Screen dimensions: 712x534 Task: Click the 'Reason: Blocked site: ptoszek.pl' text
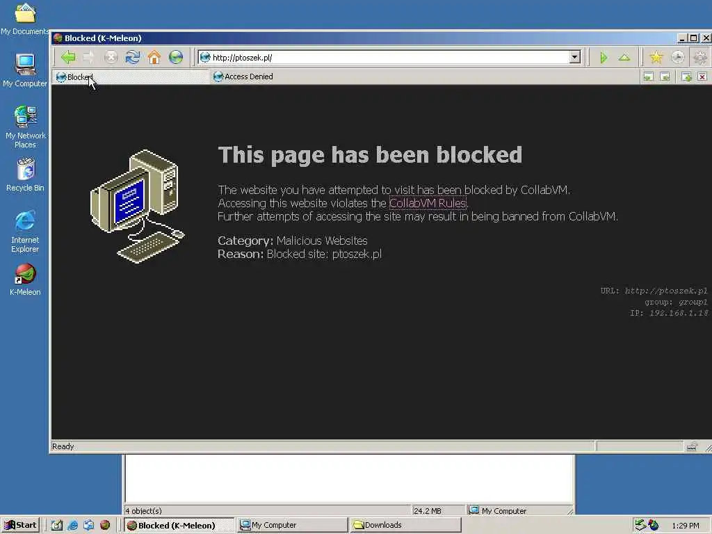[x=300, y=254]
